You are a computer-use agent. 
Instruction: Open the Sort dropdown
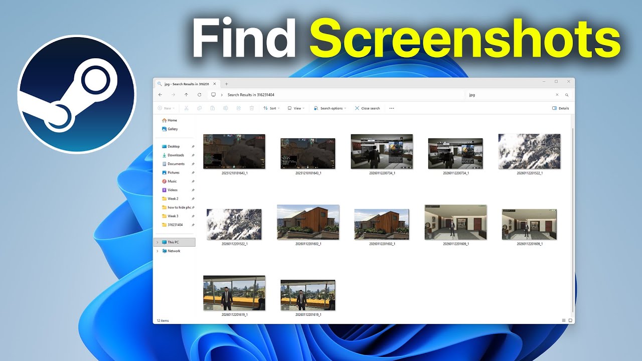tap(271, 108)
